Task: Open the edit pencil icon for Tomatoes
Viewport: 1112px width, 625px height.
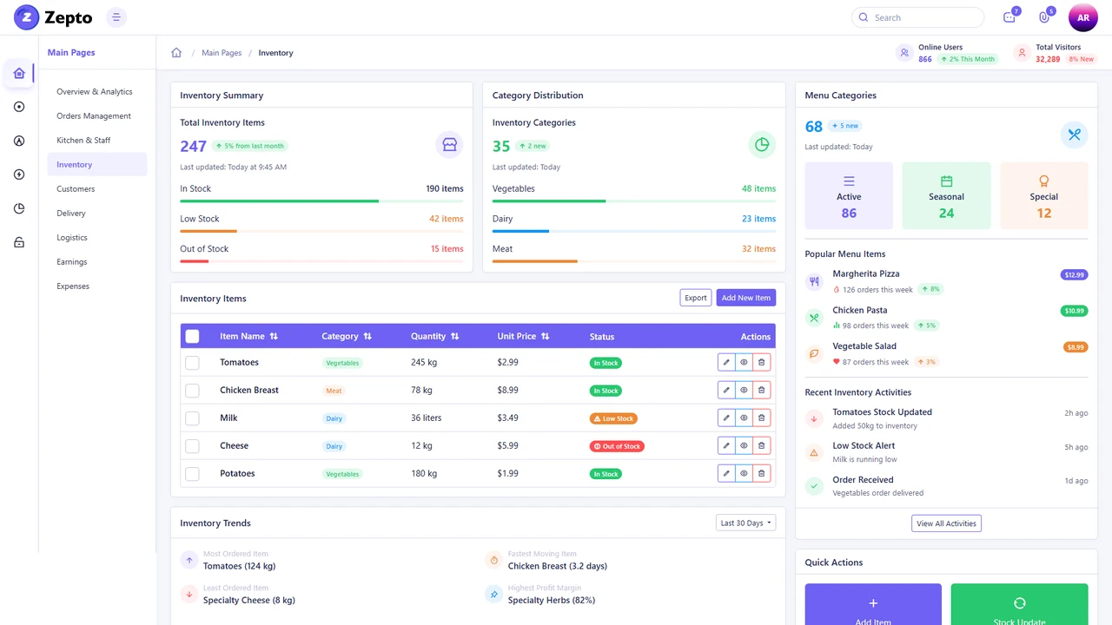Action: click(x=726, y=362)
